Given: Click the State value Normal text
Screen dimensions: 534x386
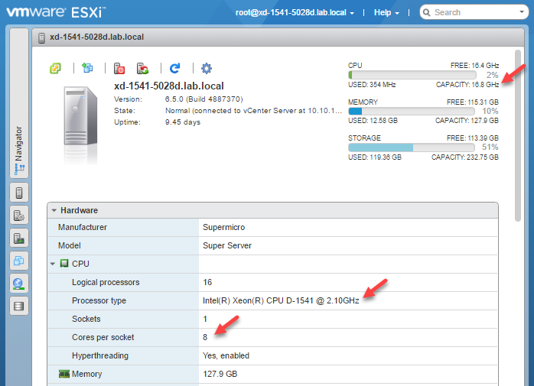Looking at the screenshot, I should pos(254,111).
